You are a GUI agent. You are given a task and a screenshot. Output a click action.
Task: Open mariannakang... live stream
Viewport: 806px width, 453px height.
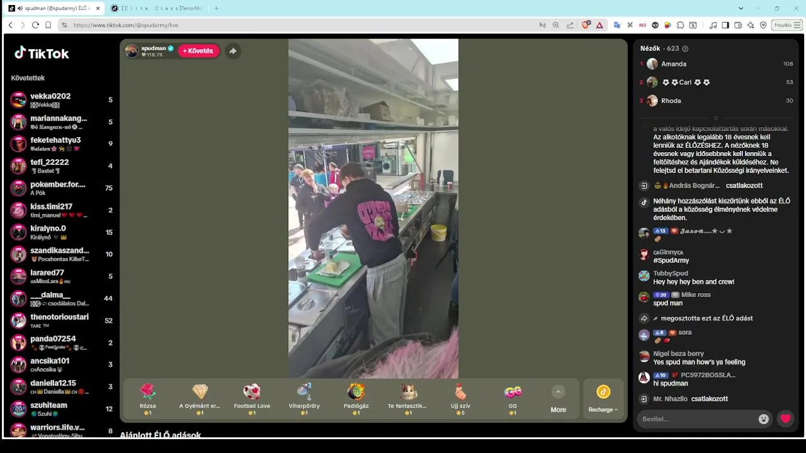tap(62, 122)
